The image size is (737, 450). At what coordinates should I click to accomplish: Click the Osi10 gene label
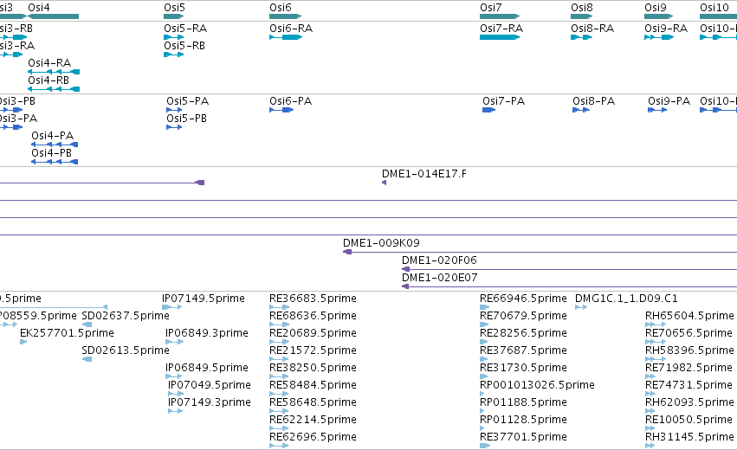[x=714, y=8]
